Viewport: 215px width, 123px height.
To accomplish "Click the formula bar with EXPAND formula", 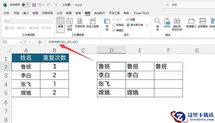I will point(130,42).
